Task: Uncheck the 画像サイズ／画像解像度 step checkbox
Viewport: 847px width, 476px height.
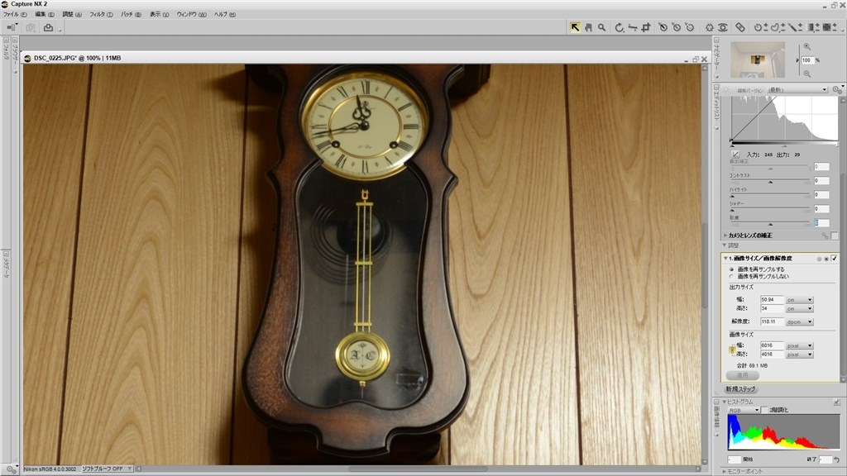Action: [835, 259]
